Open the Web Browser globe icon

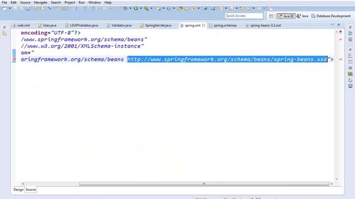point(205,8)
